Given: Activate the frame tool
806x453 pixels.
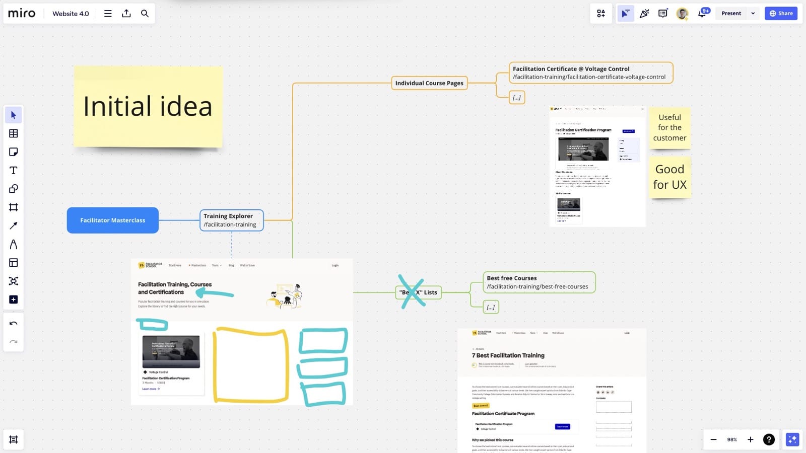Looking at the screenshot, I should (14, 207).
